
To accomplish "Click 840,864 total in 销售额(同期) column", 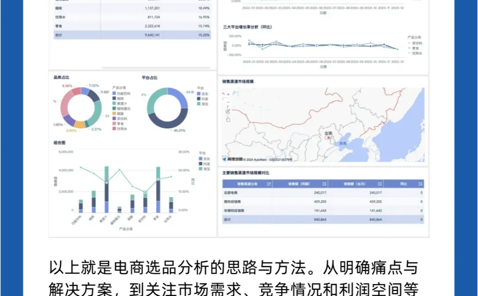I will click(x=320, y=219).
